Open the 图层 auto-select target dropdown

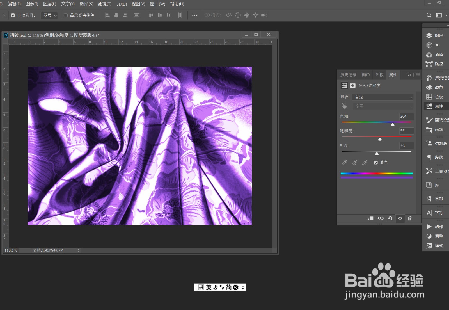(x=49, y=15)
